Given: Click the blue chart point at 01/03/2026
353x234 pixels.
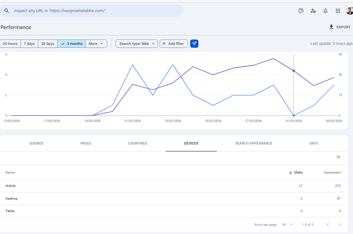Looking at the screenshot, I should [x=294, y=116].
